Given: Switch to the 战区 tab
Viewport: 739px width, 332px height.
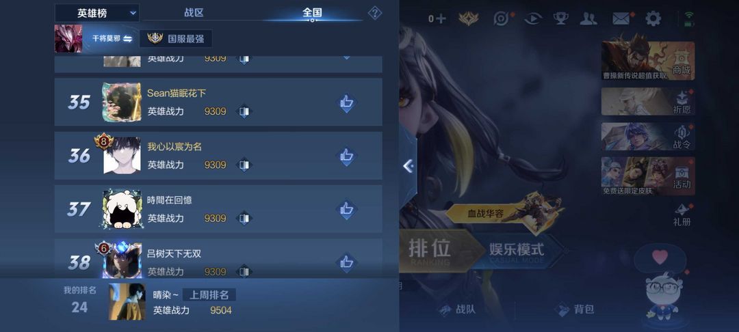Looking at the screenshot, I should click(x=194, y=13).
